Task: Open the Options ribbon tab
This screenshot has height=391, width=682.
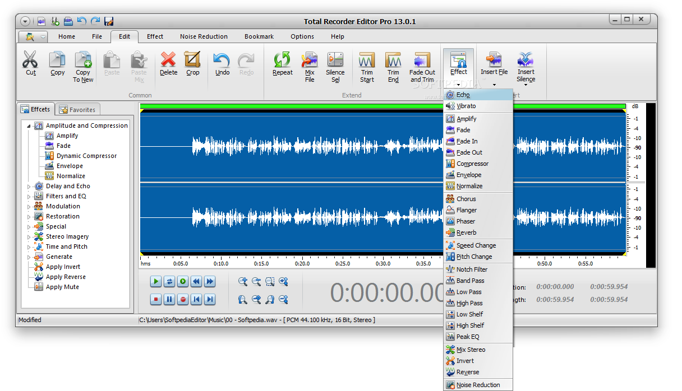Action: tap(302, 36)
